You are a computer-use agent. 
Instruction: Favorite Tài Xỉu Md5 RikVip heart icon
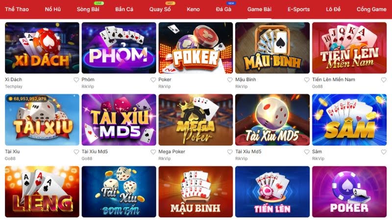tap(307, 152)
